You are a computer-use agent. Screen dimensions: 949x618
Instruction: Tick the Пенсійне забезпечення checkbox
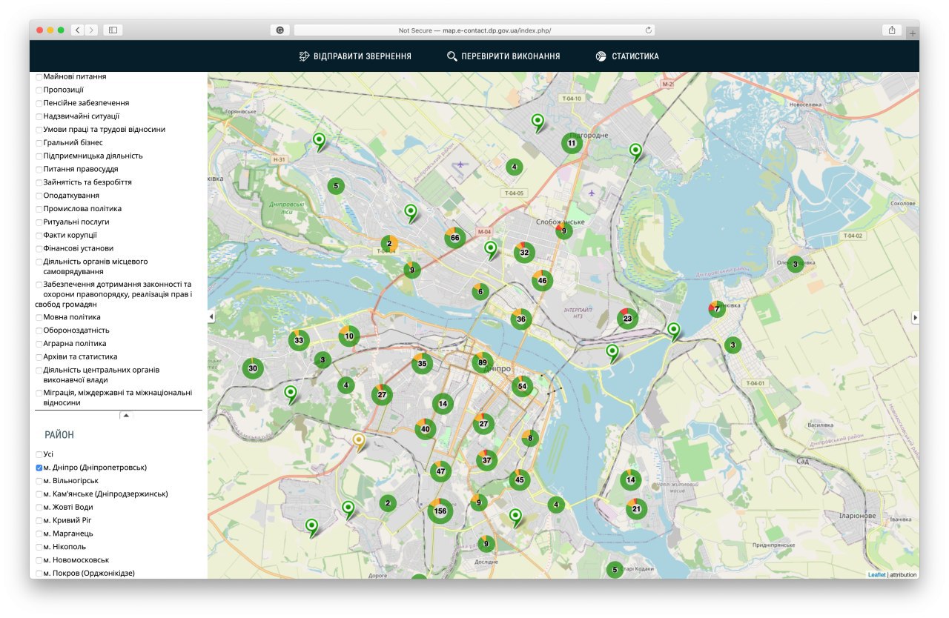coord(39,104)
